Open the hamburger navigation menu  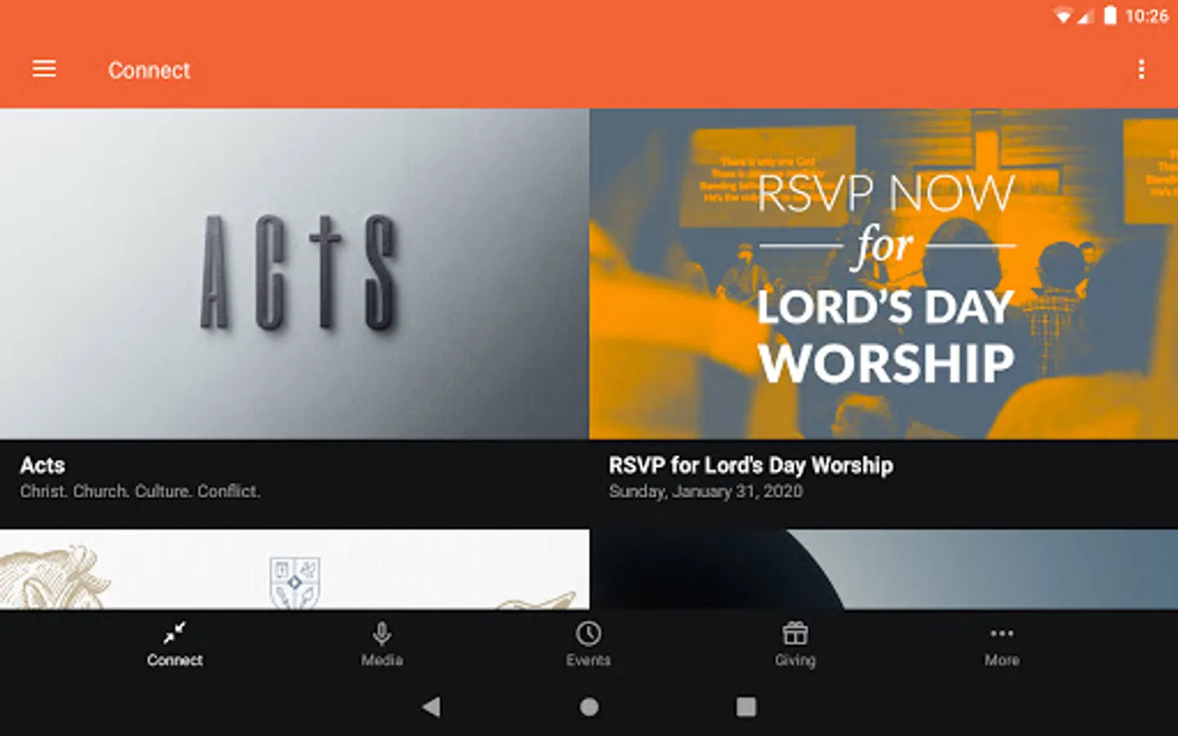click(44, 70)
